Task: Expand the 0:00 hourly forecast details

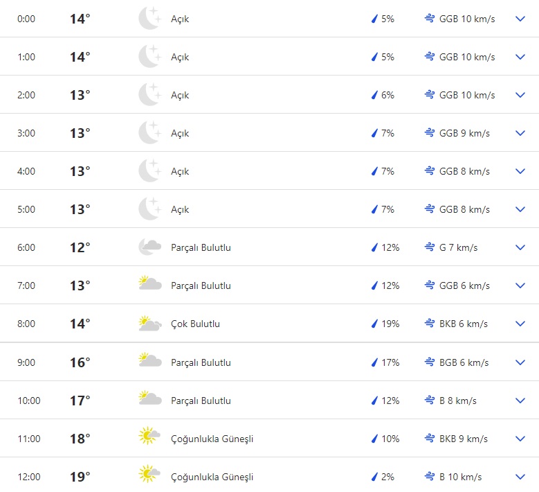Action: [x=520, y=19]
